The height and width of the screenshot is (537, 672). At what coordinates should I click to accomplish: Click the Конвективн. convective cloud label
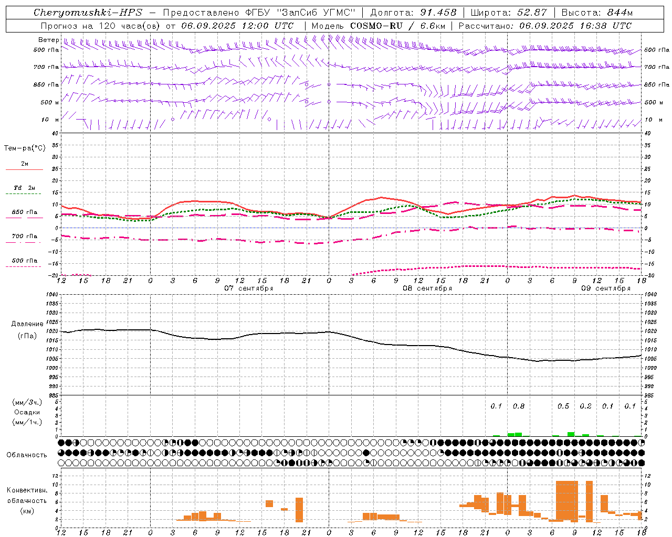(27, 490)
